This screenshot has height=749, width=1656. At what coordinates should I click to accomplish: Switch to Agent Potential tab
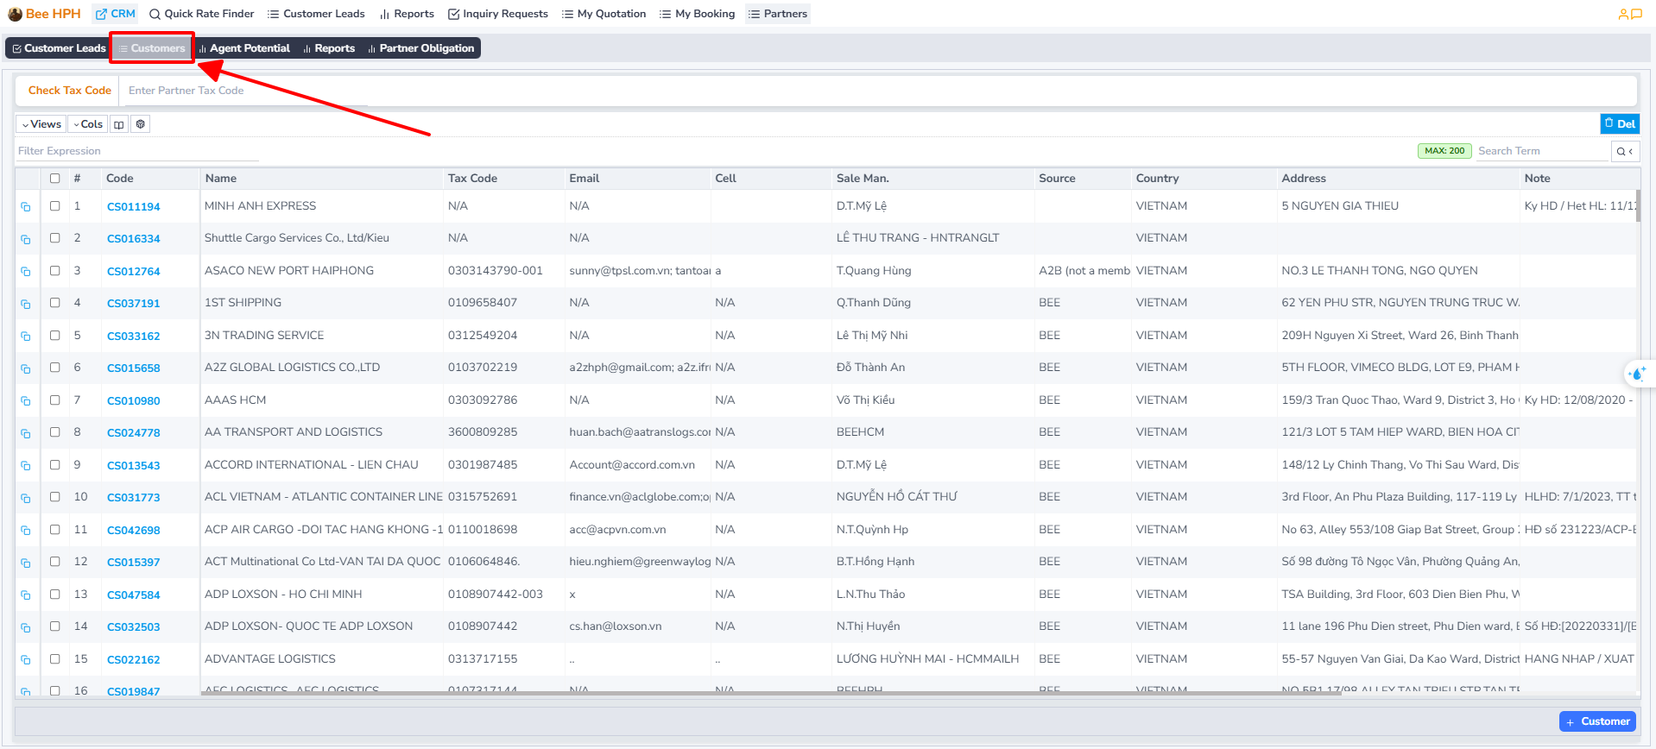click(x=244, y=48)
